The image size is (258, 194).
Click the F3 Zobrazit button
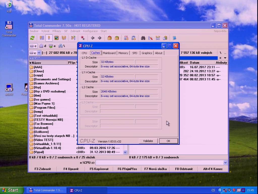[x=43, y=169]
